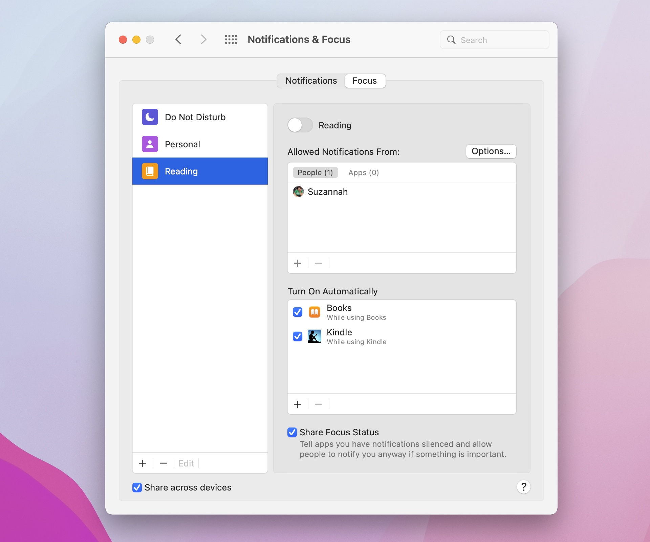Viewport: 650px width, 542px height.
Task: Open help with question mark button
Action: (x=524, y=487)
